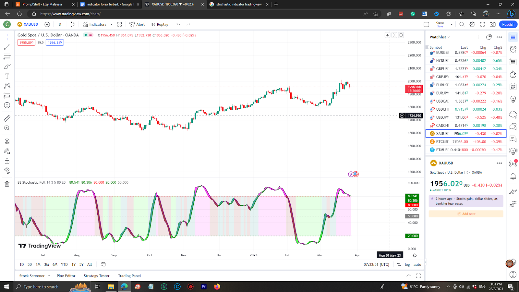Open the layout setup square icon
This screenshot has height=292, width=519.
pyautogui.click(x=426, y=24)
